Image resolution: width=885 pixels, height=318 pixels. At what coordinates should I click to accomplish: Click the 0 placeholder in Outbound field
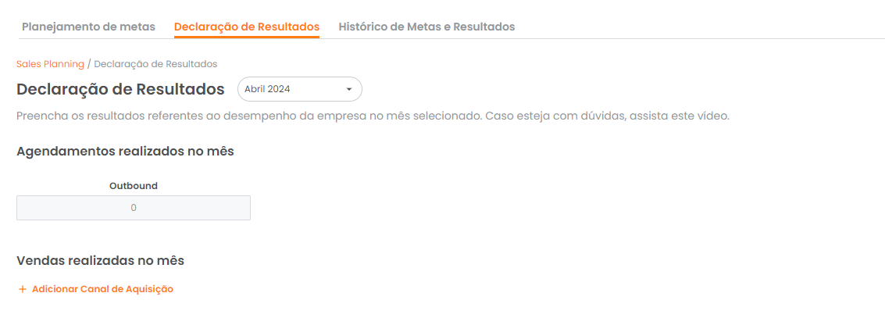click(x=134, y=208)
